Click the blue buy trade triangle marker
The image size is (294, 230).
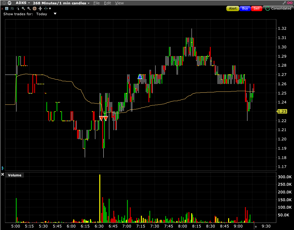coord(140,77)
